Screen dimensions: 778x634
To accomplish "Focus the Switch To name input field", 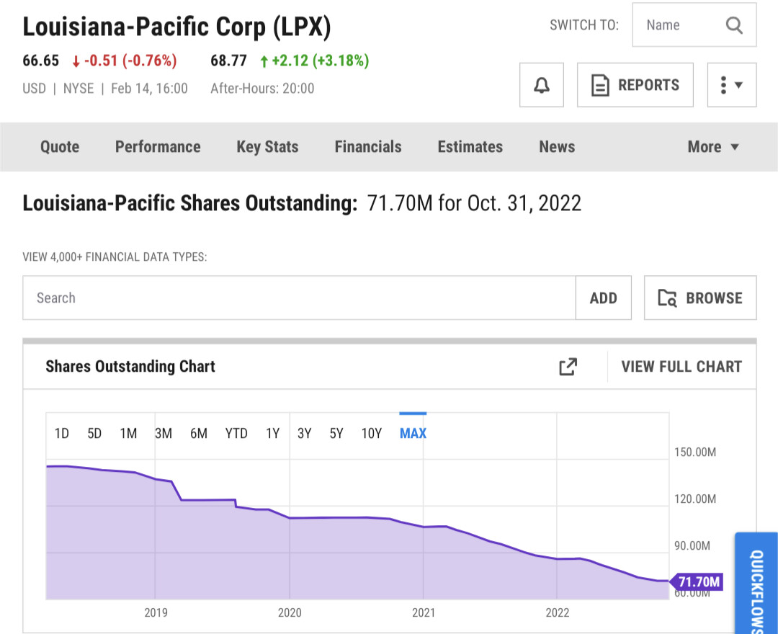I will [694, 24].
